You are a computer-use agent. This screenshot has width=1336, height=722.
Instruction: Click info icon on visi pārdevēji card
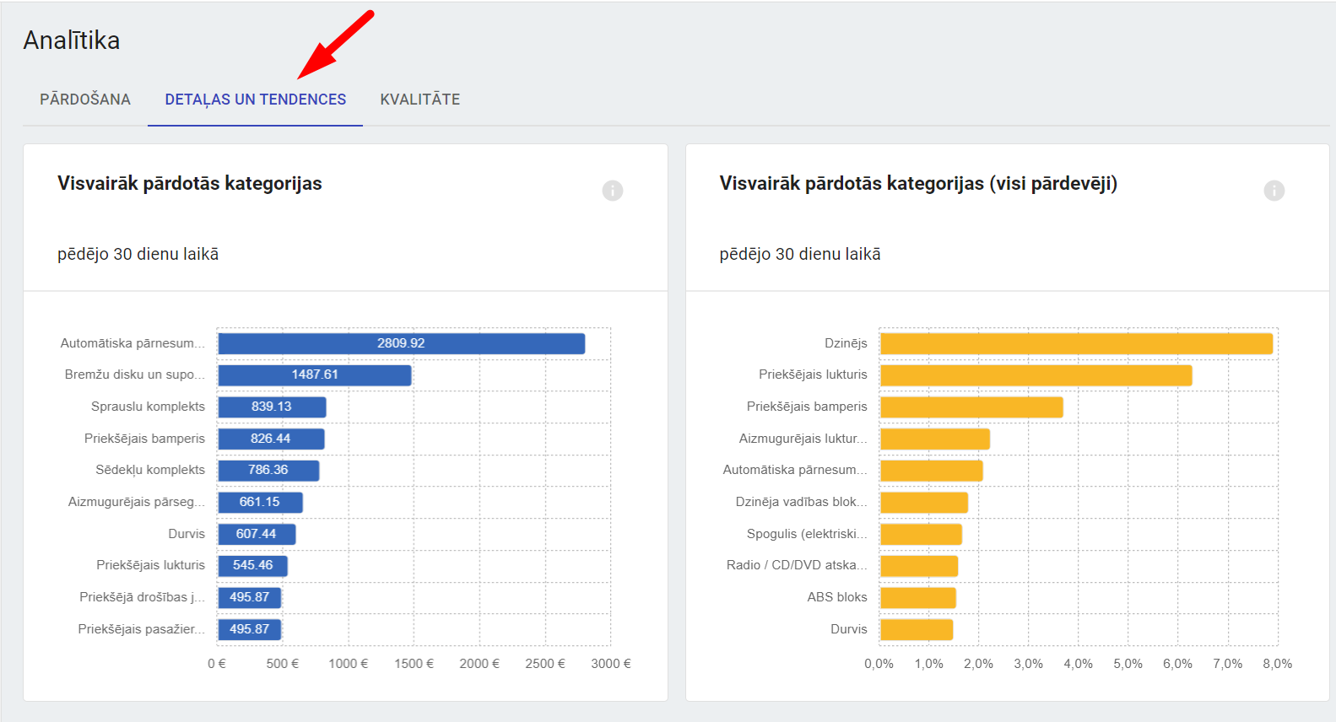click(x=1274, y=191)
